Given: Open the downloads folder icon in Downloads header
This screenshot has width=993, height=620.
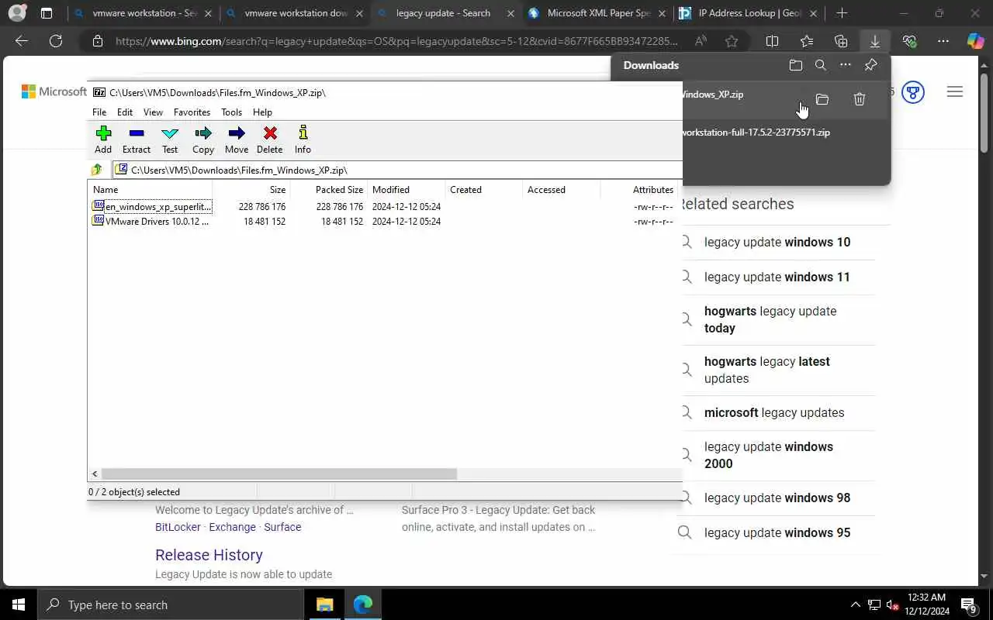Looking at the screenshot, I should click(796, 65).
